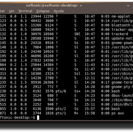Click the 0:32 CPU time value
This screenshot has width=133, height=133.
click(105, 65)
